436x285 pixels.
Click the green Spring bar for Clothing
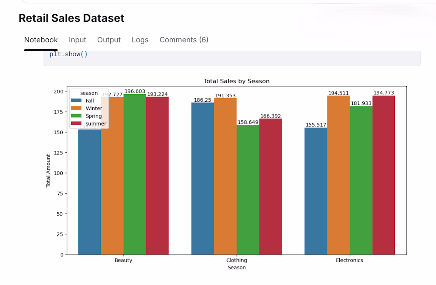pyautogui.click(x=248, y=190)
